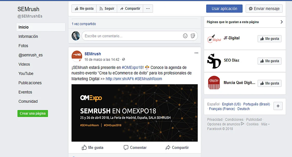292x157 pixels.
Task: Open the Eventos section in sidebar
Action: (25, 92)
